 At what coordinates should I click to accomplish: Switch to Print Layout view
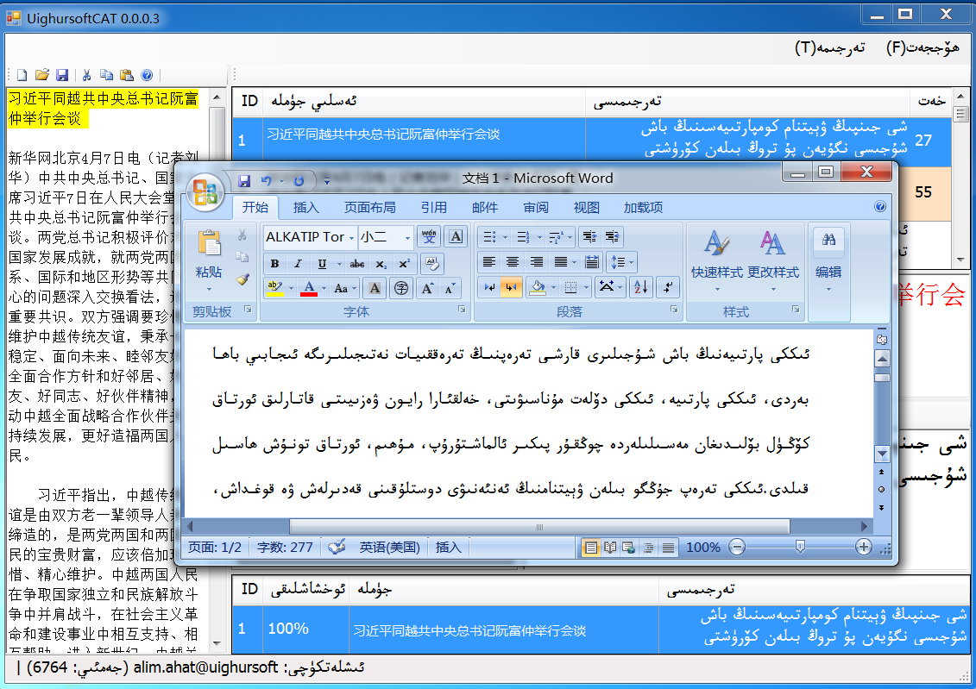tap(591, 548)
